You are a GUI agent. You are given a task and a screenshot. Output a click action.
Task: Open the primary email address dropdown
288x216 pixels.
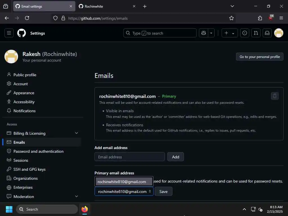[x=124, y=191]
